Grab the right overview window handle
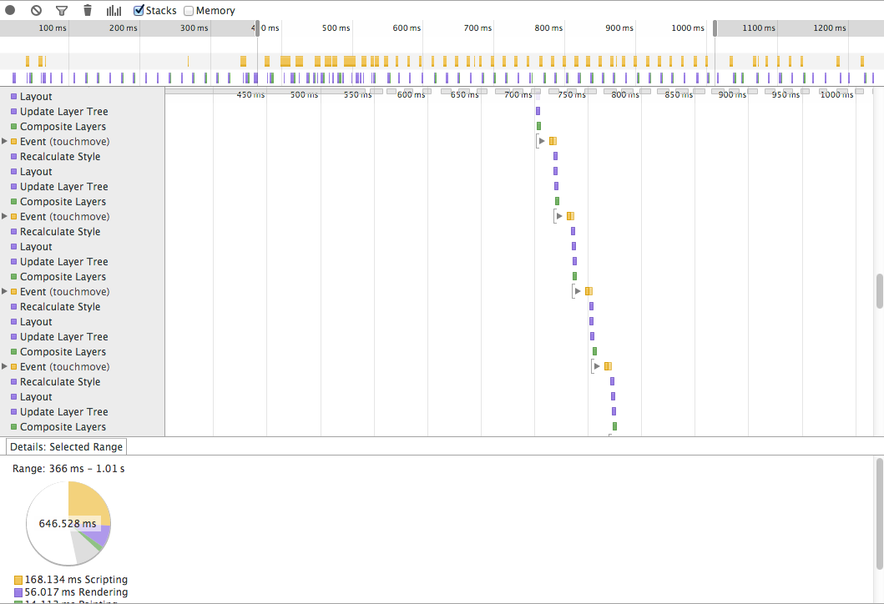The height and width of the screenshot is (604, 884). pyautogui.click(x=715, y=28)
